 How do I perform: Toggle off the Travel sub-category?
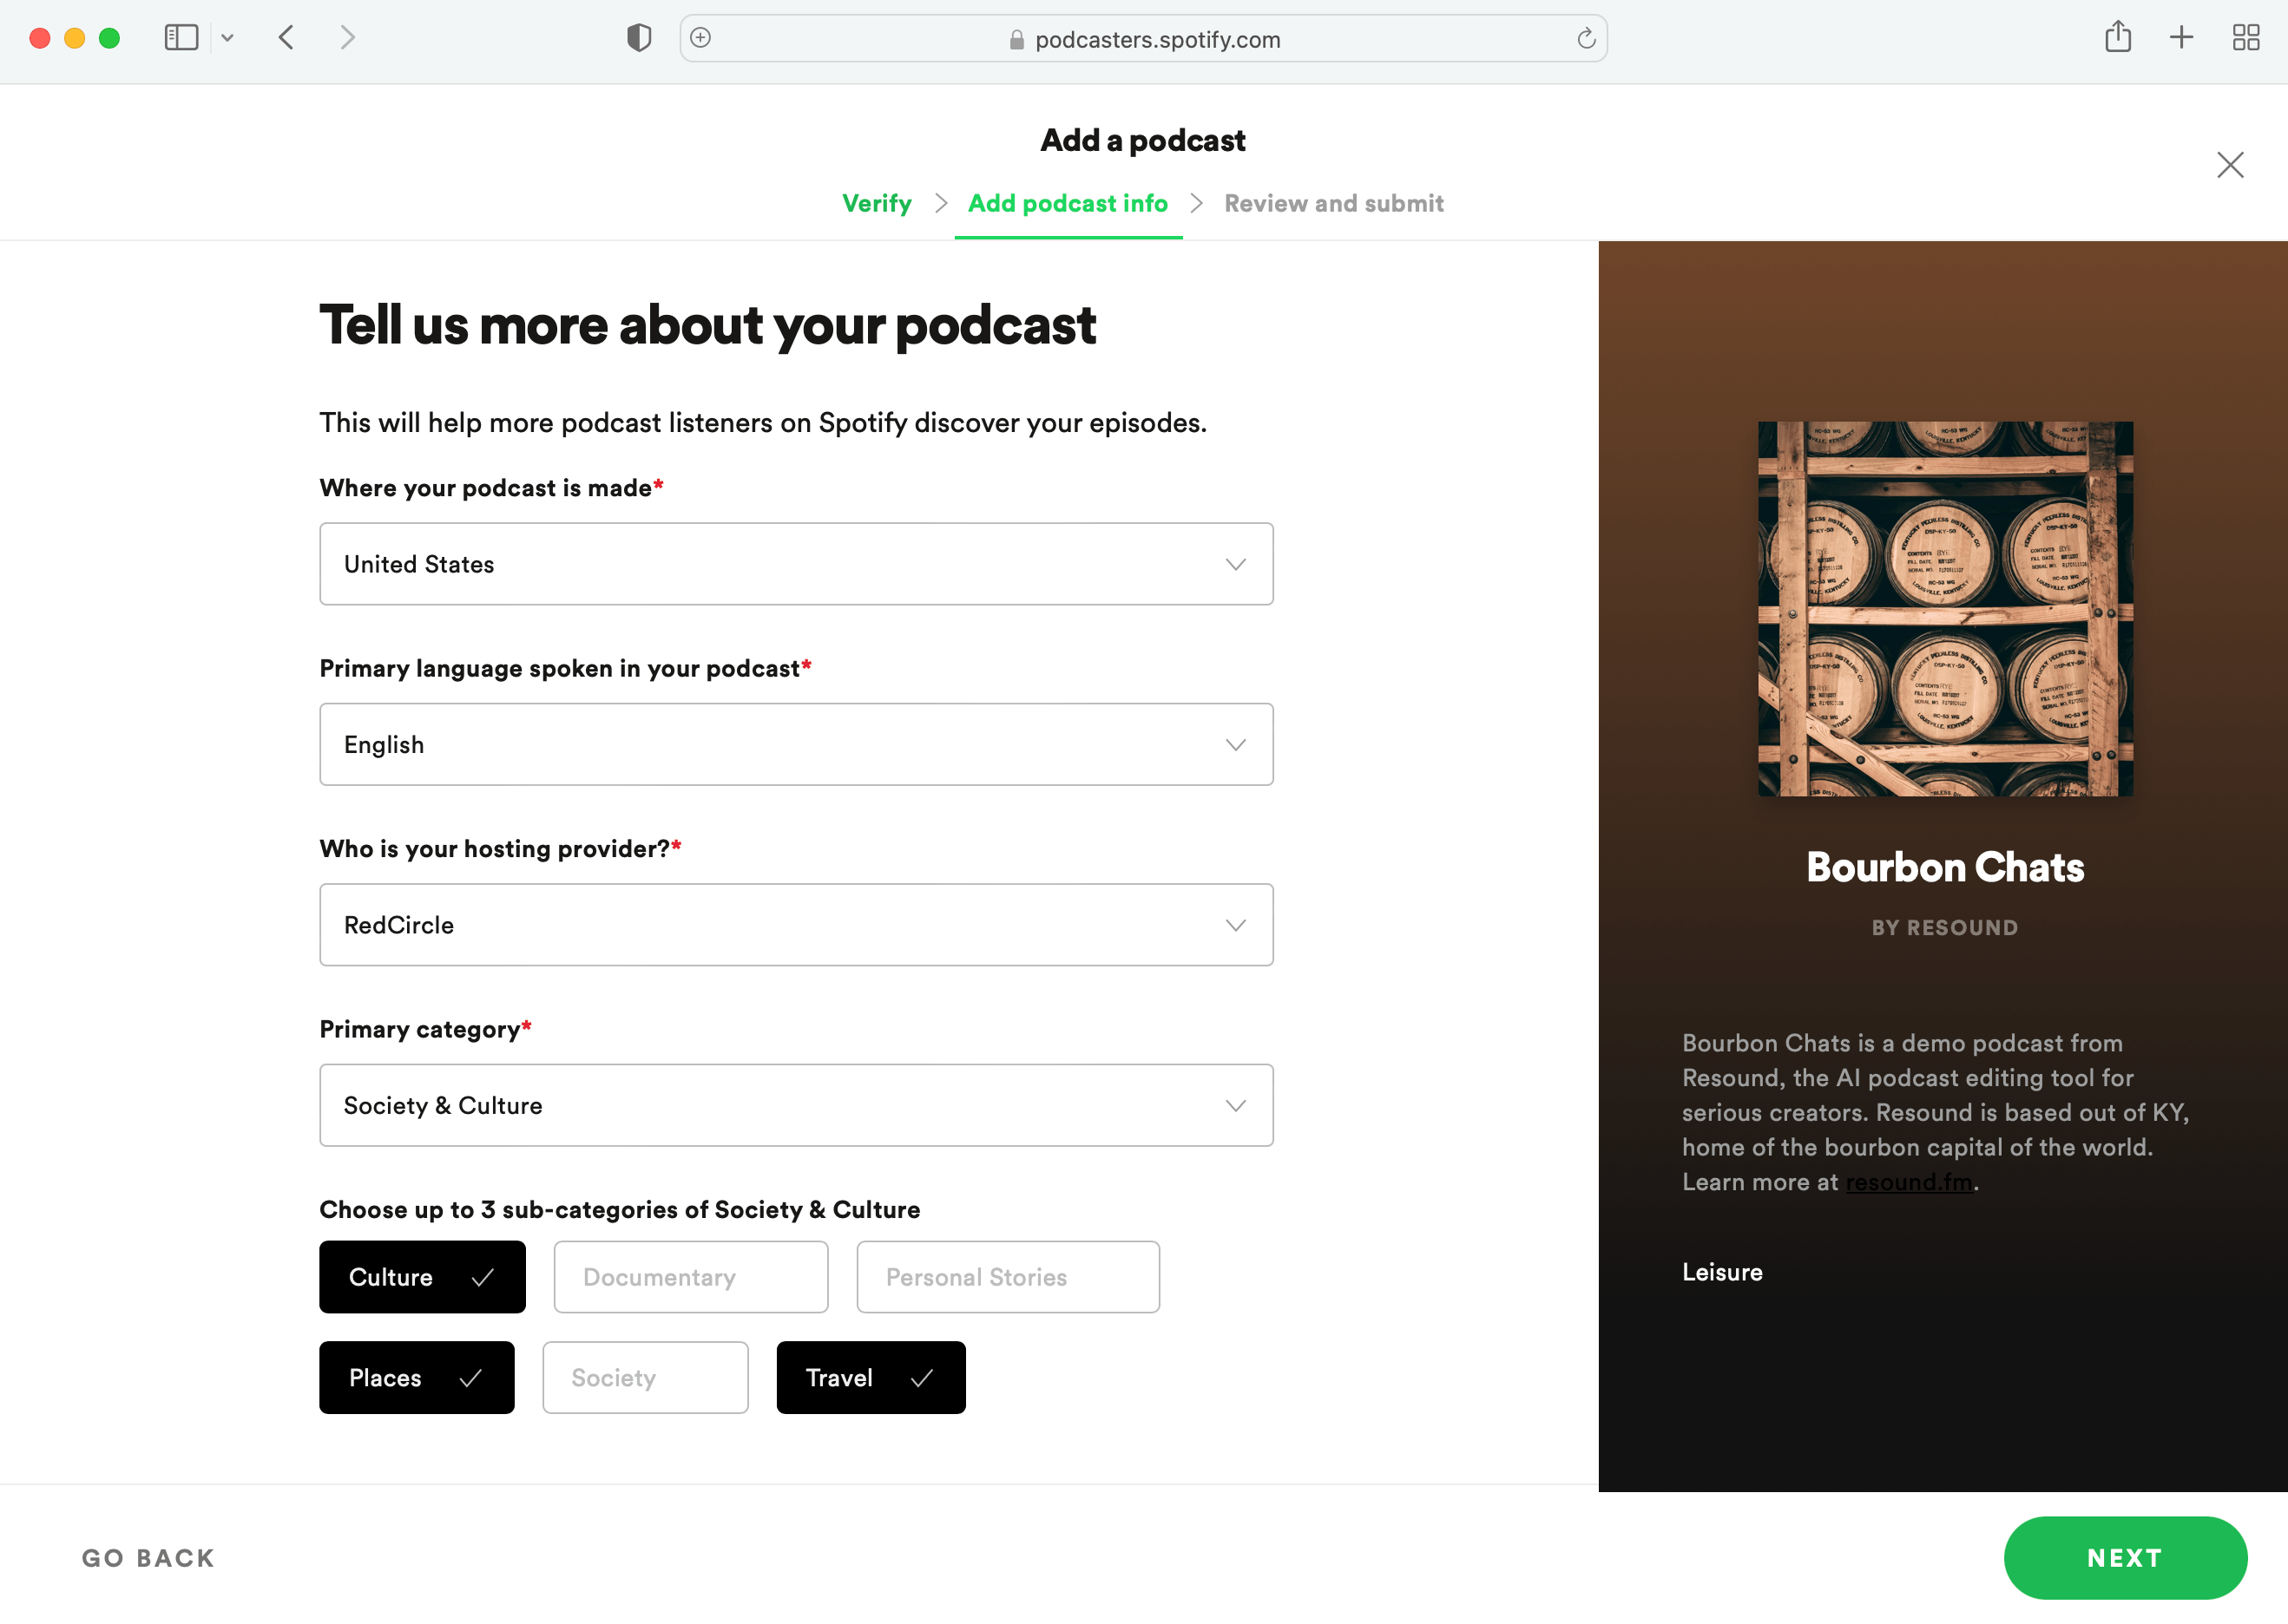870,1377
